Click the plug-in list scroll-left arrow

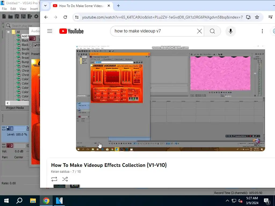pyautogui.click(x=8, y=103)
